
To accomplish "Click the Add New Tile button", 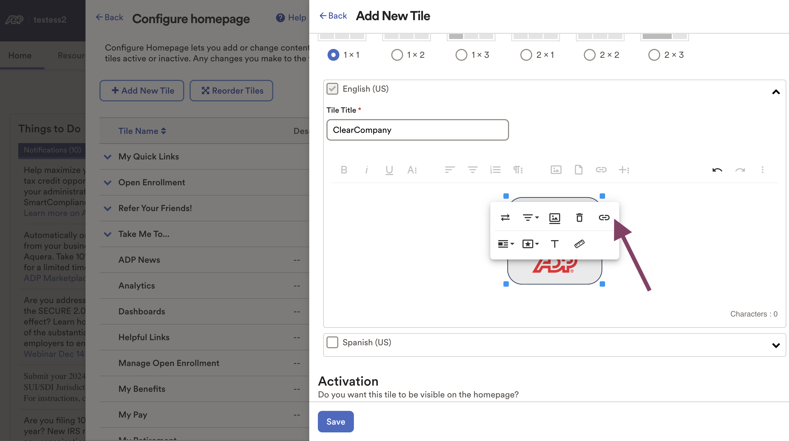I will coord(142,91).
